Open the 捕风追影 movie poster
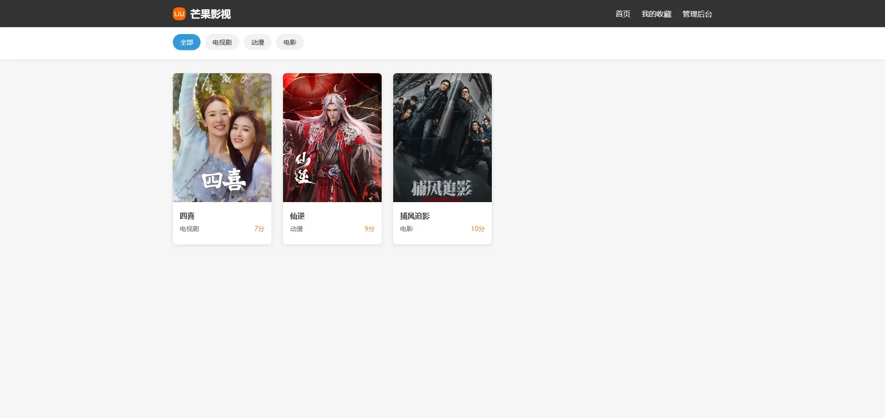Image resolution: width=885 pixels, height=418 pixels. coord(442,137)
